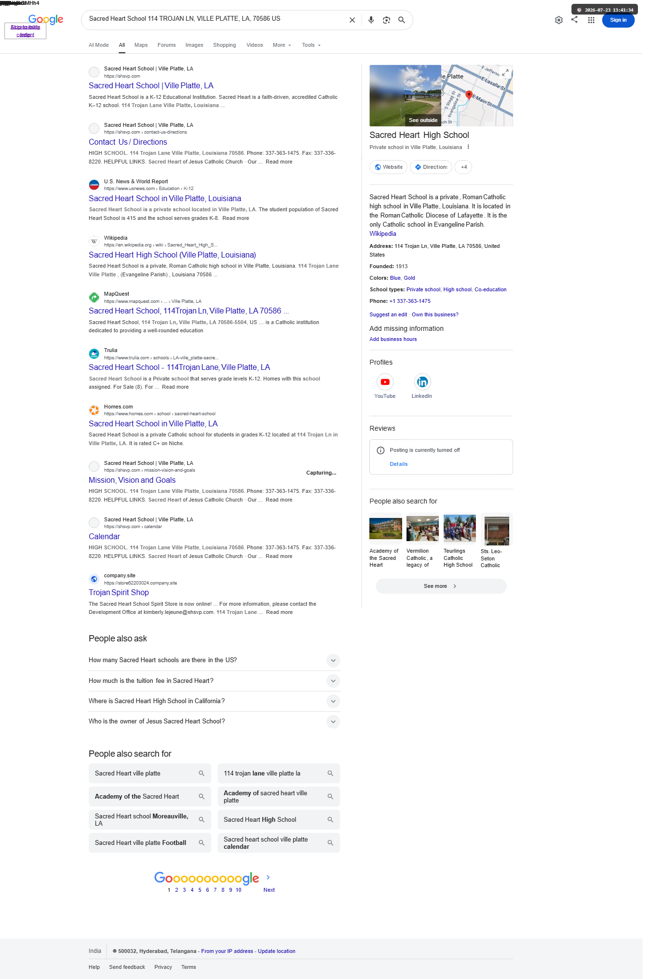Viewport: 650px width, 979px height.
Task: Click the MapQuest favicon
Action: [94, 297]
